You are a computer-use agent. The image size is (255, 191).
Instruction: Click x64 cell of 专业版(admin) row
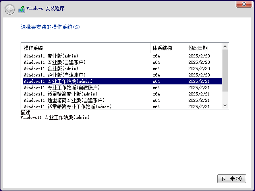click(156, 56)
